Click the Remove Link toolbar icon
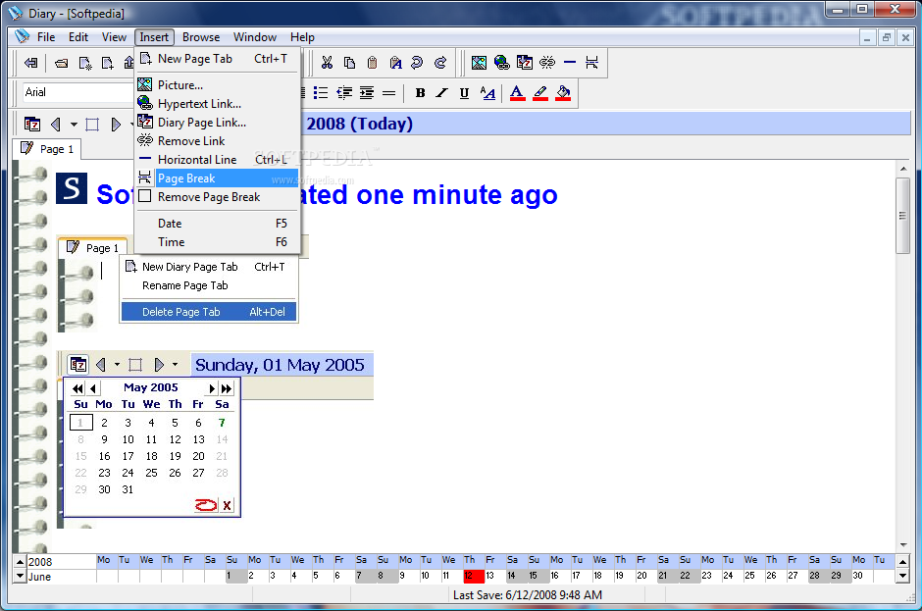 coord(547,63)
